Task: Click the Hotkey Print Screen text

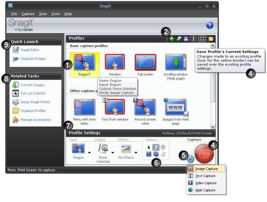Action: click(187, 133)
